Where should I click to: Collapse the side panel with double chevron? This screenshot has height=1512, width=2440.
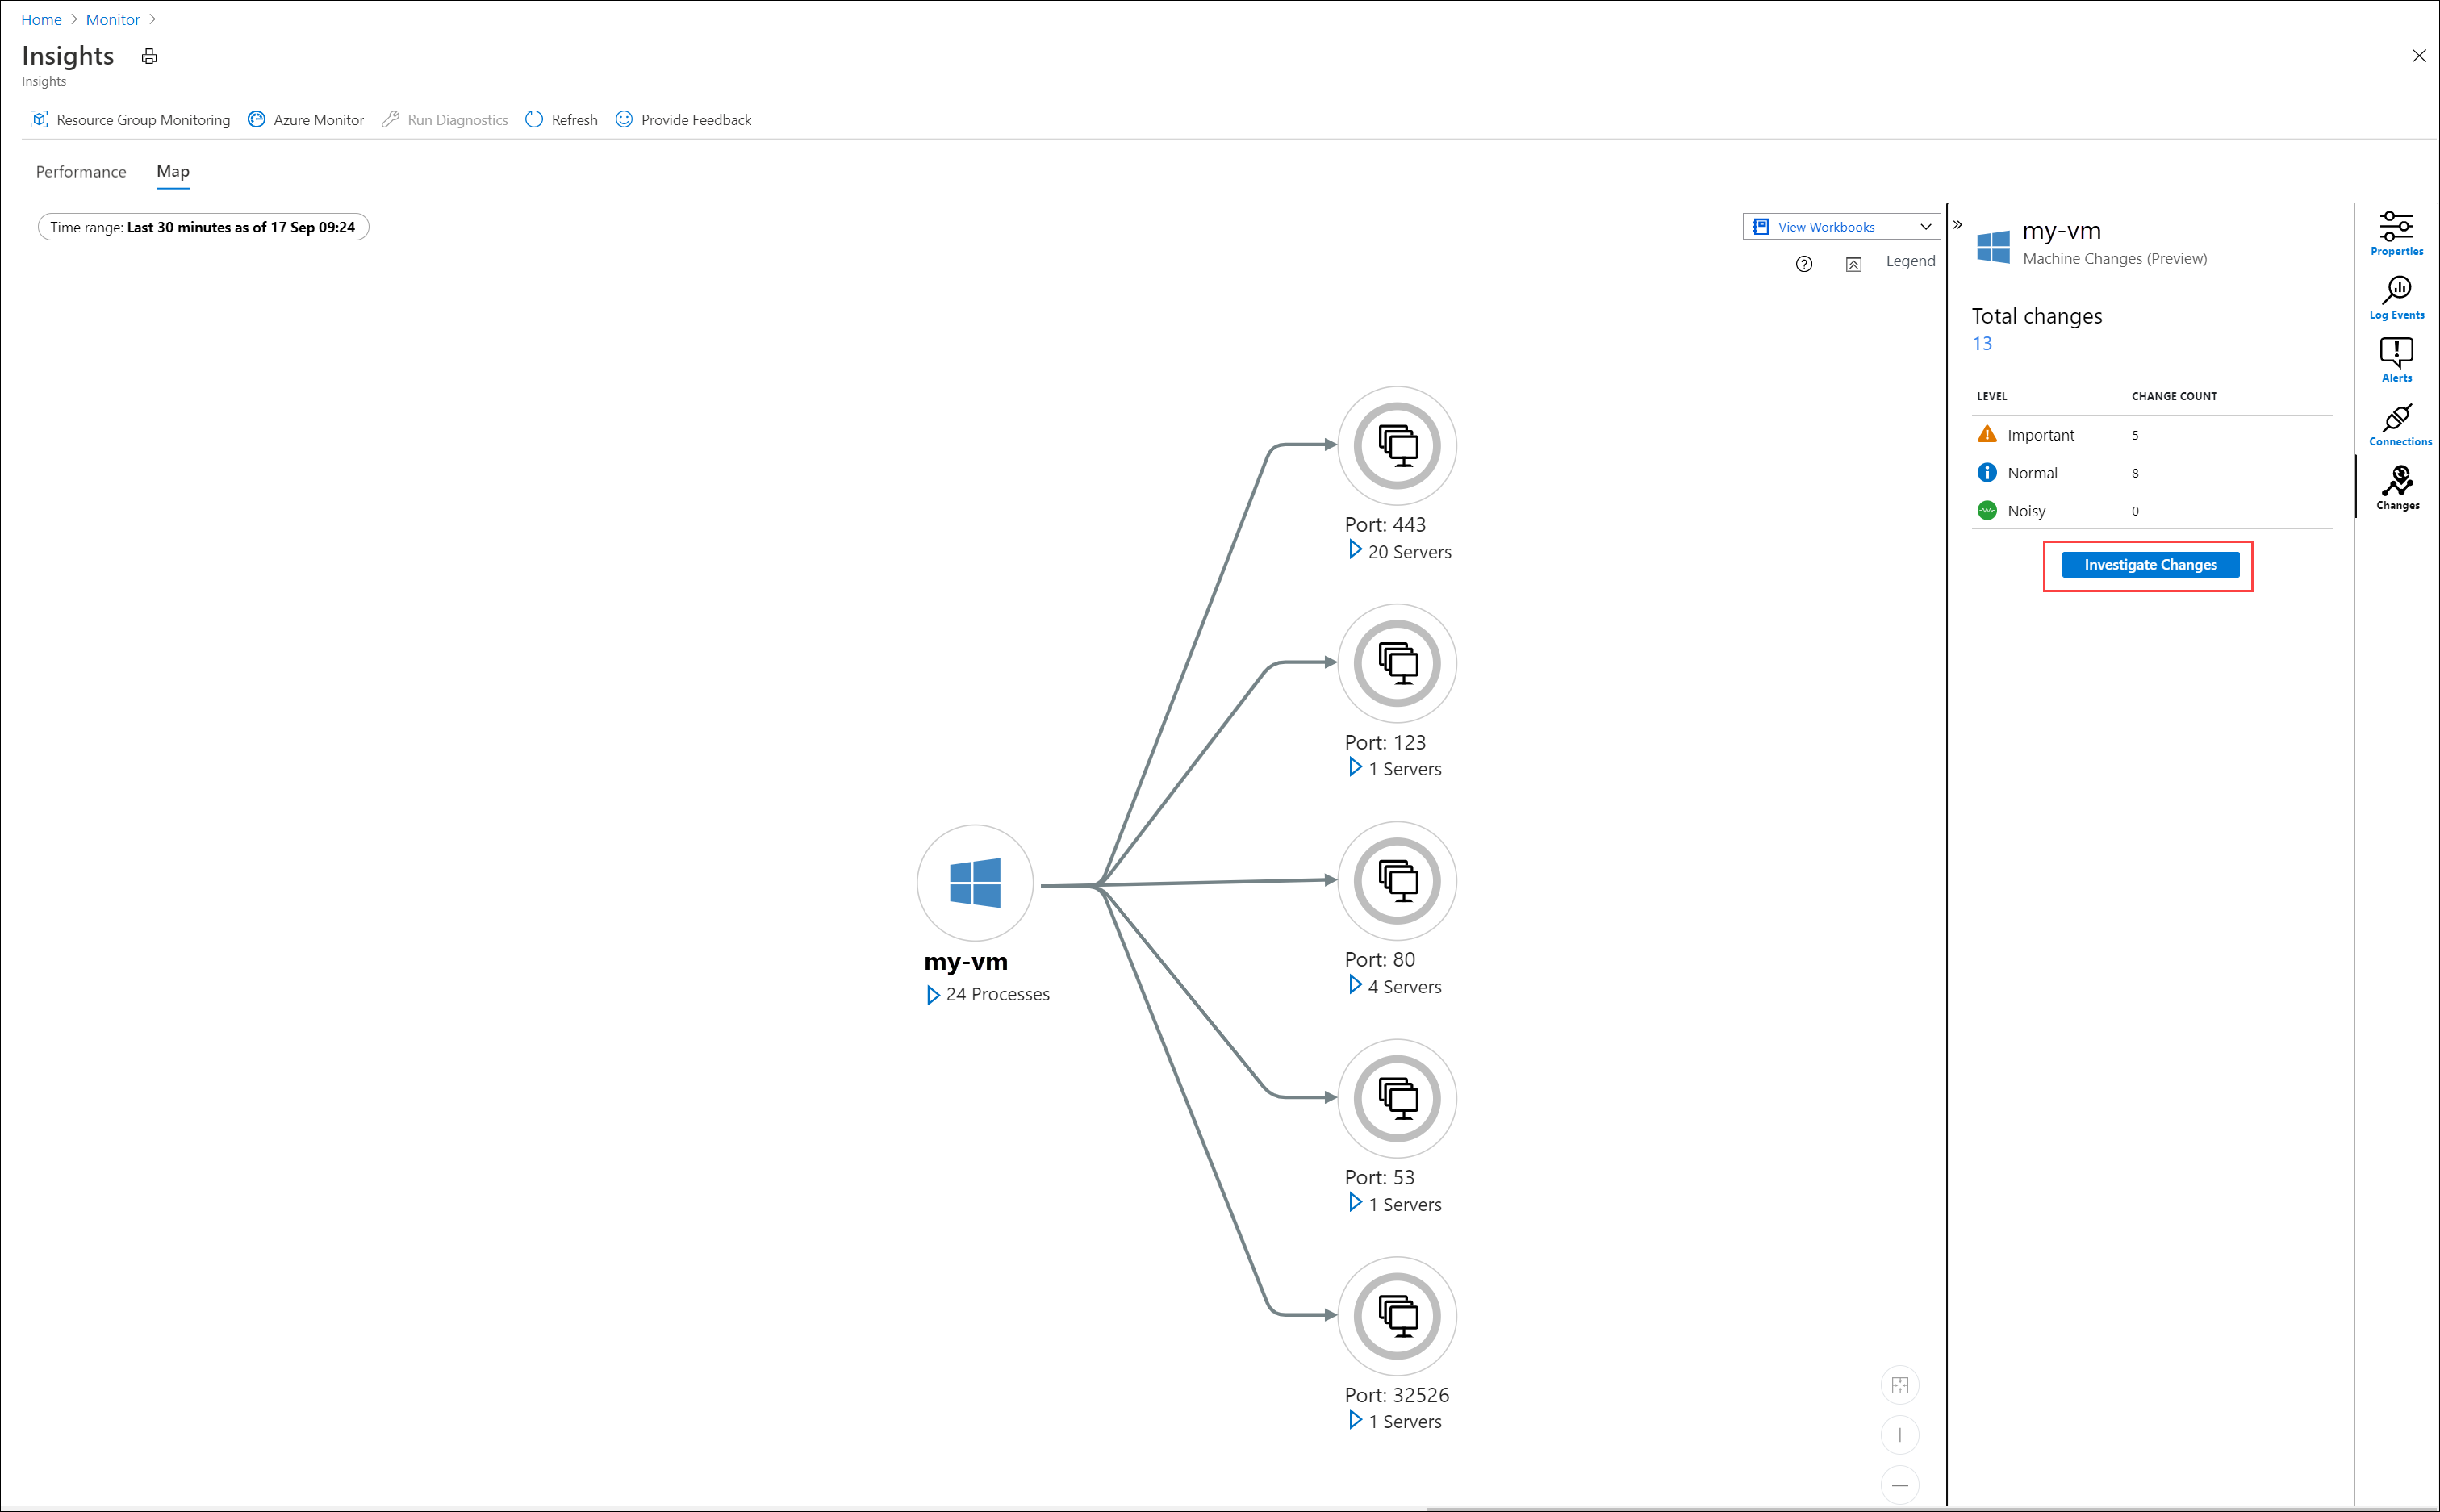(x=1958, y=226)
